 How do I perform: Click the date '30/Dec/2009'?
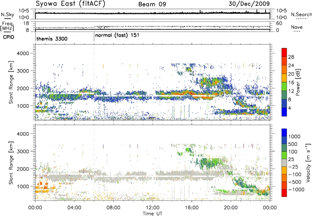click(249, 4)
